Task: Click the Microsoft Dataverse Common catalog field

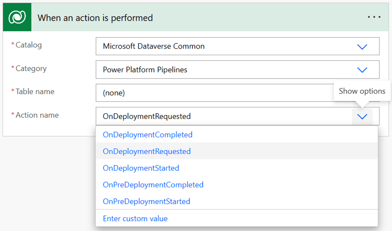Action: (x=223, y=46)
